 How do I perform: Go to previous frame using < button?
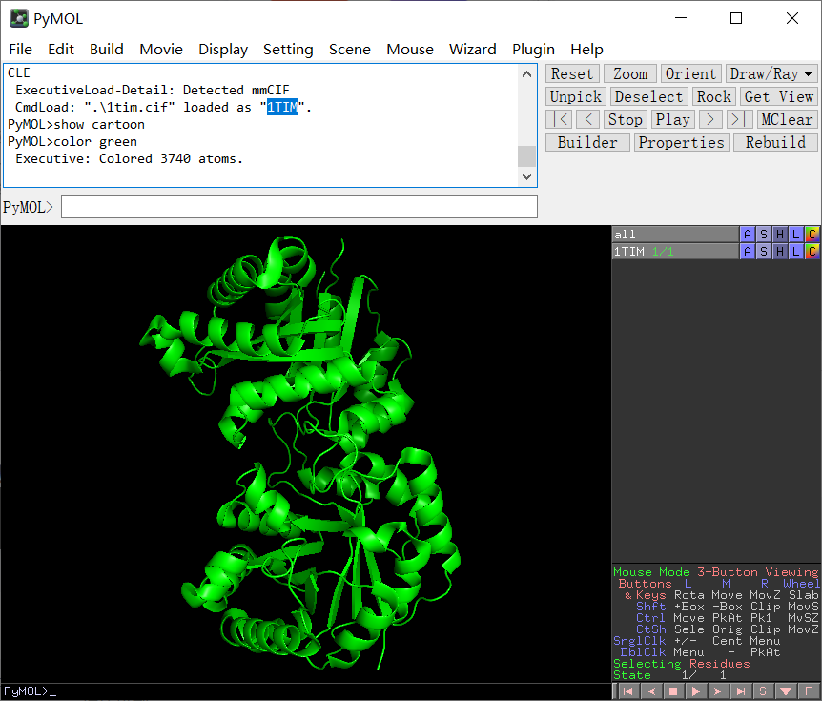588,119
